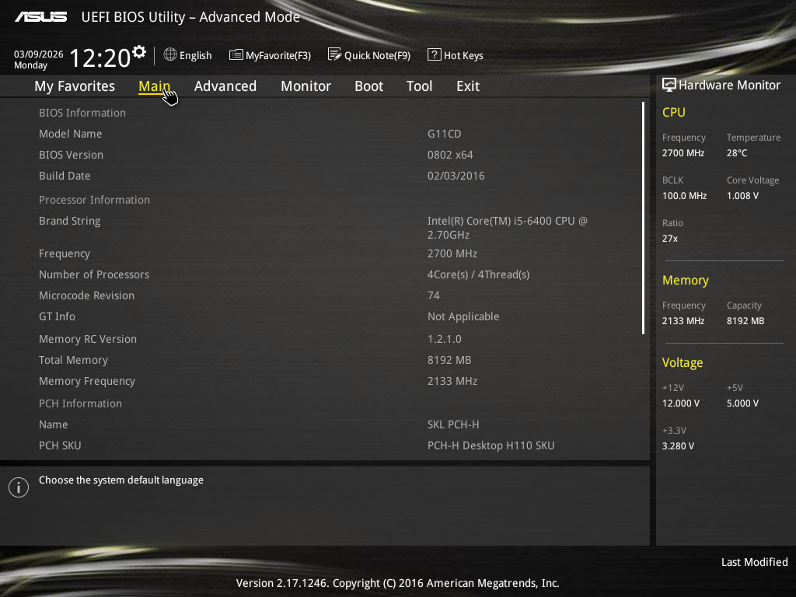Click the help text Choose the system default language
The image size is (796, 597).
pyautogui.click(x=120, y=480)
